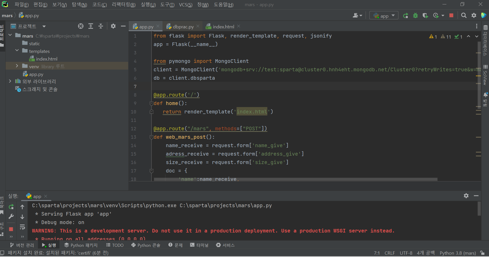
Task: Open 스크래치 및 콘솔 node
Action: tap(40, 89)
